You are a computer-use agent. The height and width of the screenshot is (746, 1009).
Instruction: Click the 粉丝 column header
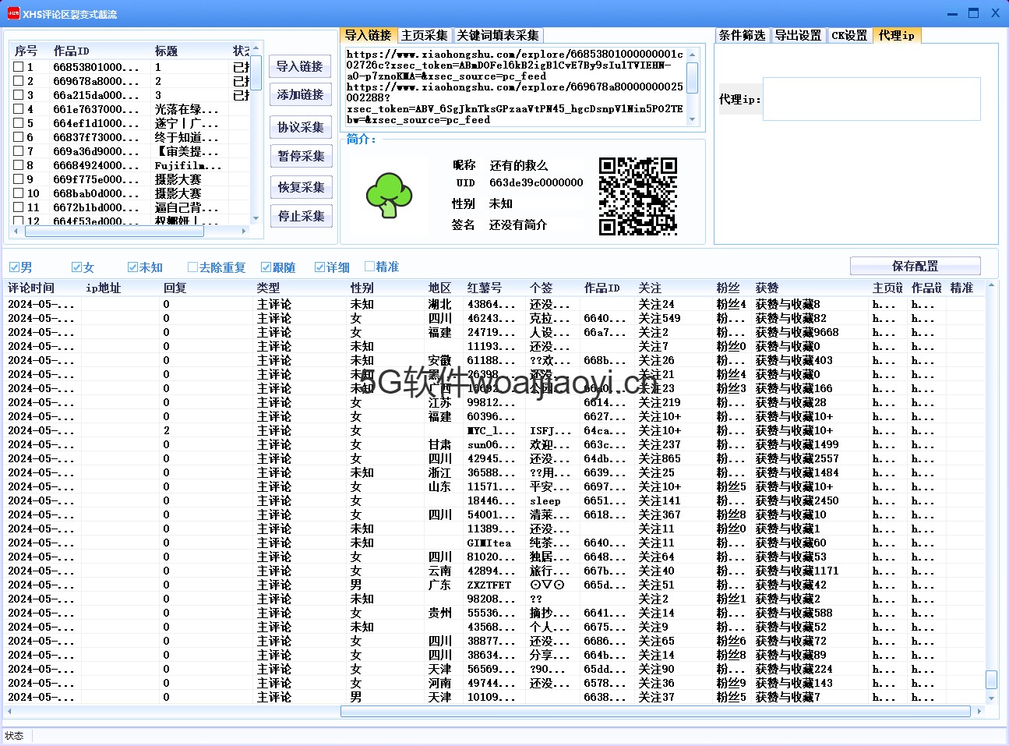[732, 288]
